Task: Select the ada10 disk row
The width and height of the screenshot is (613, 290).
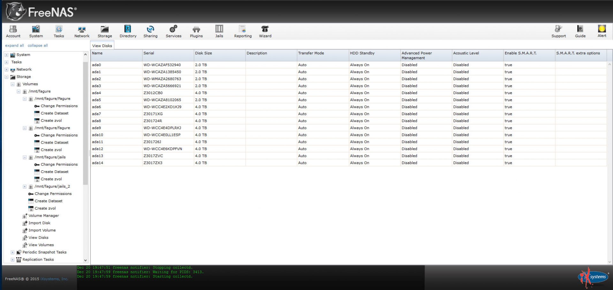Action: (349, 135)
